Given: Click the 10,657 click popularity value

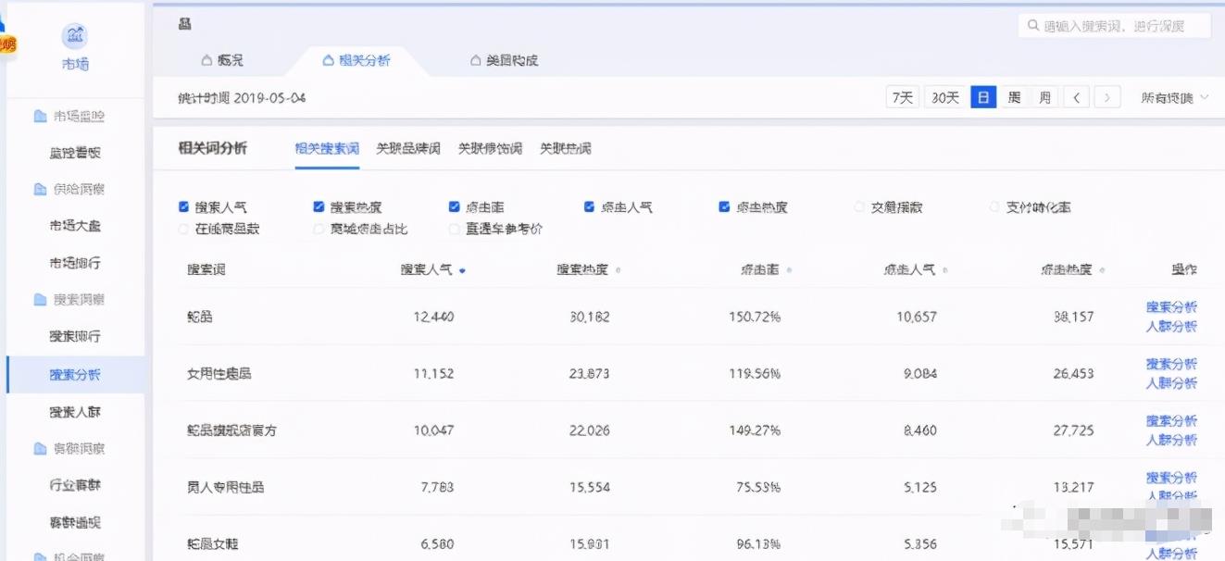Looking at the screenshot, I should click(917, 317).
